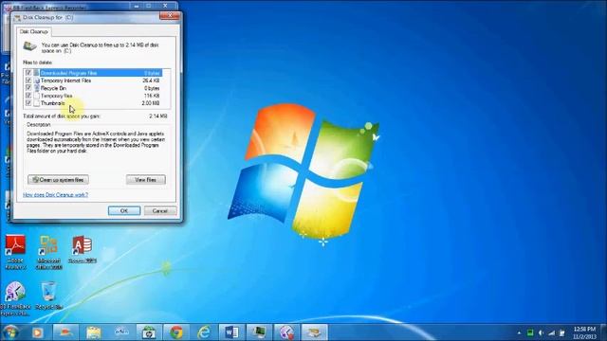This screenshot has width=607, height=341.
Task: Launch Internet Explorer from taskbar
Action: tap(204, 332)
